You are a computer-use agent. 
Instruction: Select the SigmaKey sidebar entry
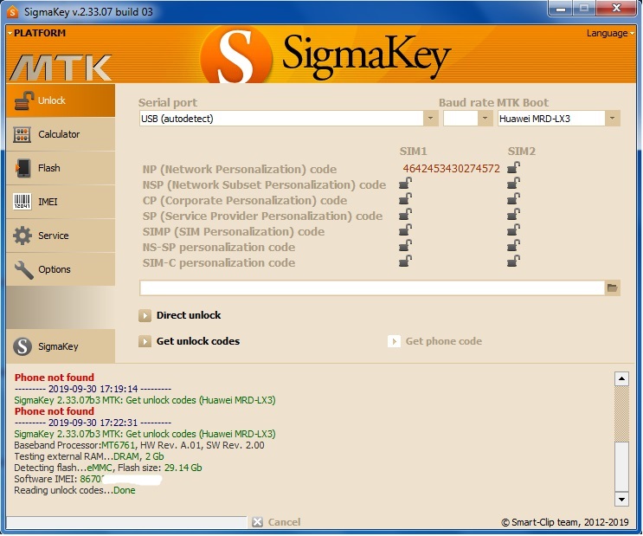tap(61, 346)
